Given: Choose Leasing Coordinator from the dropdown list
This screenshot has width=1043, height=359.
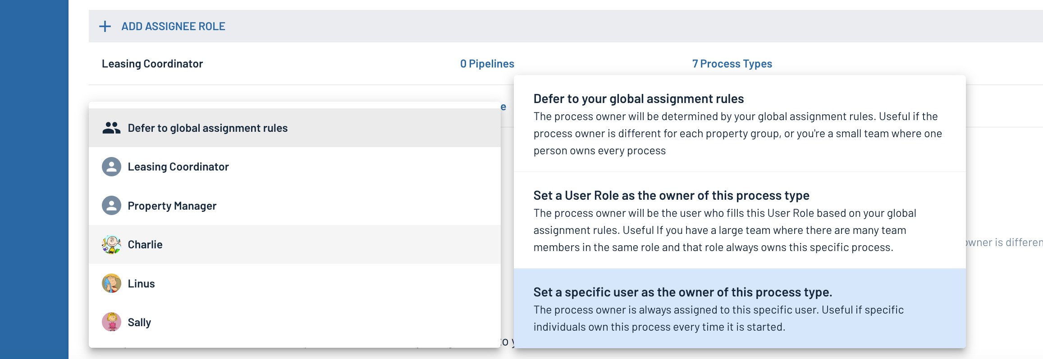Looking at the screenshot, I should (x=295, y=167).
